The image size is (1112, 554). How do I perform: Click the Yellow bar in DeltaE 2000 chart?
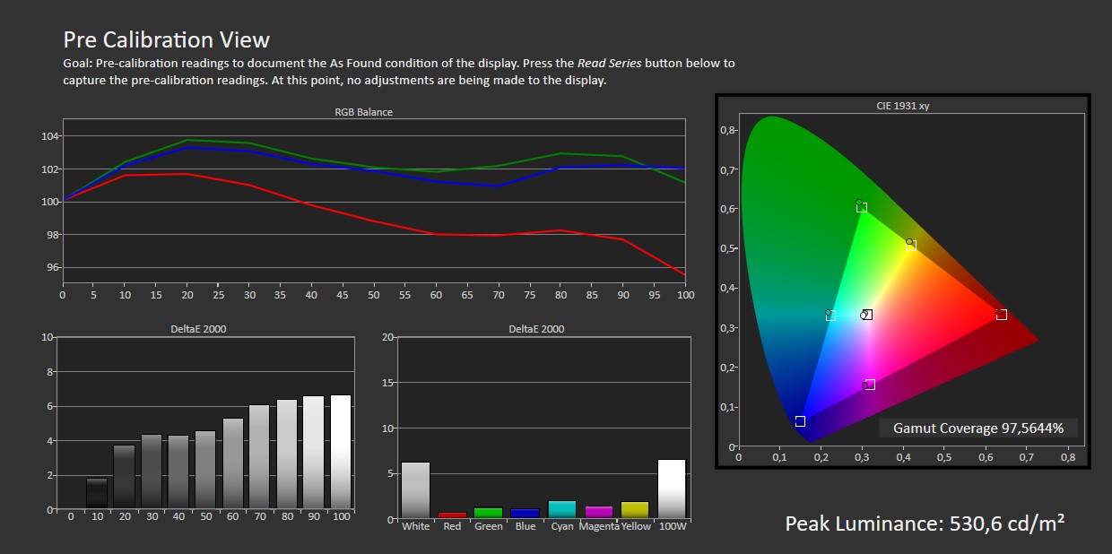(635, 510)
